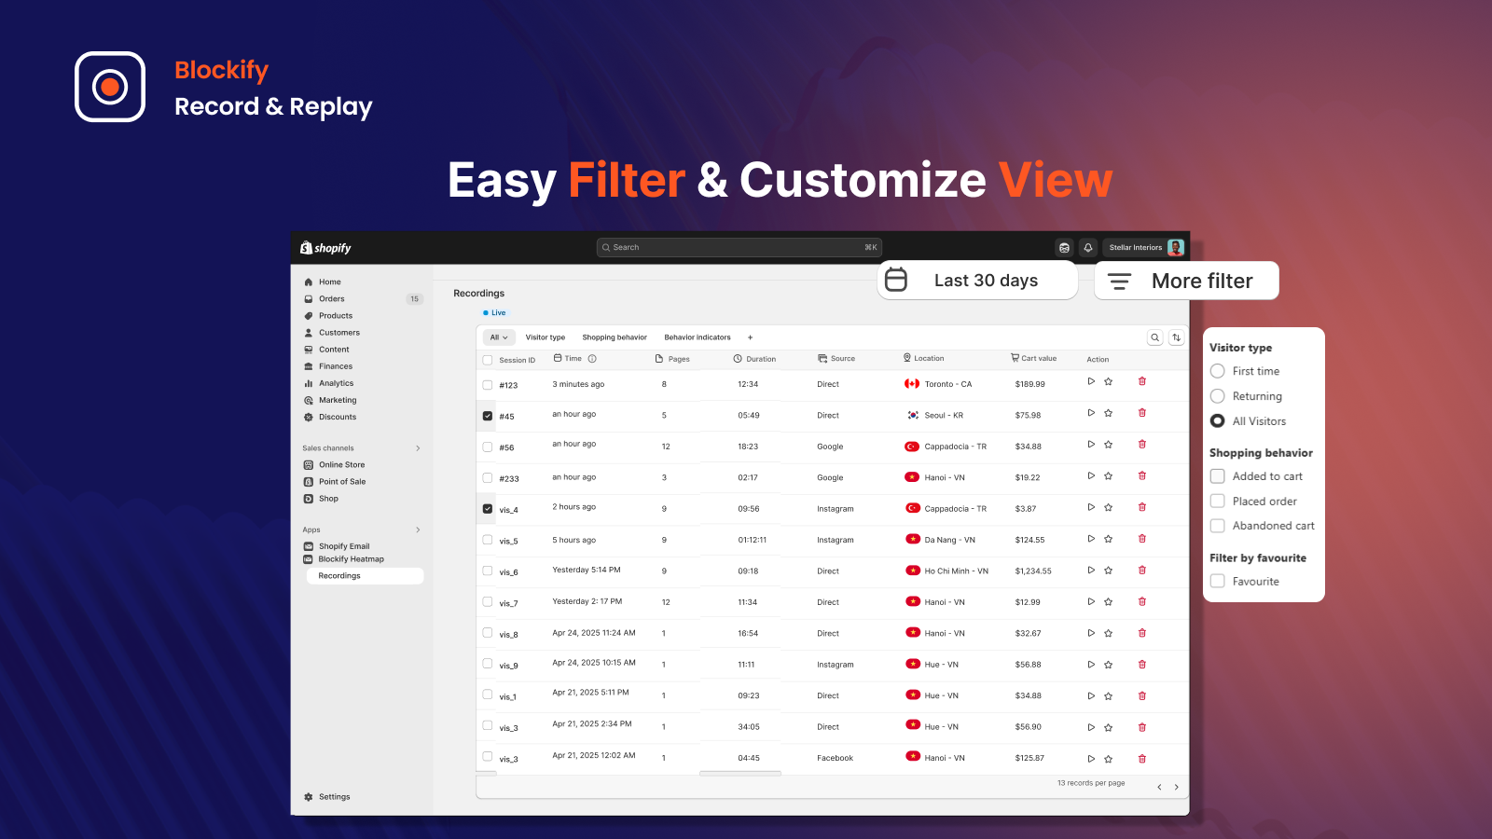Open the All filter dropdown
Image resolution: width=1492 pixels, height=839 pixels.
[x=498, y=337]
